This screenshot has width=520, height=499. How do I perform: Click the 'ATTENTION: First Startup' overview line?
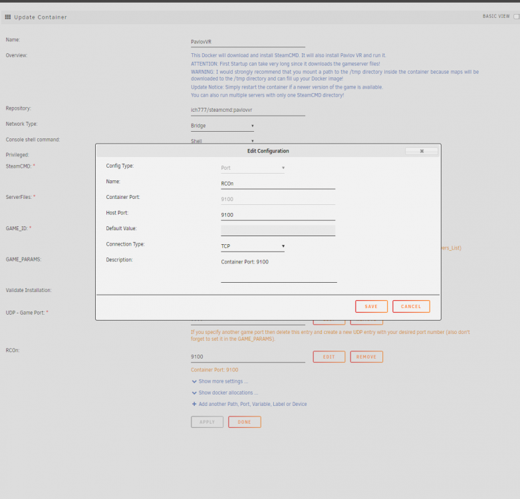(285, 64)
